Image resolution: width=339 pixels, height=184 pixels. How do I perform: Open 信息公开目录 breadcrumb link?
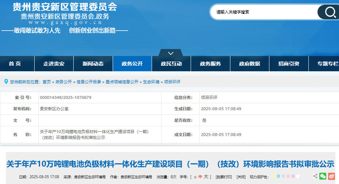click(89, 82)
